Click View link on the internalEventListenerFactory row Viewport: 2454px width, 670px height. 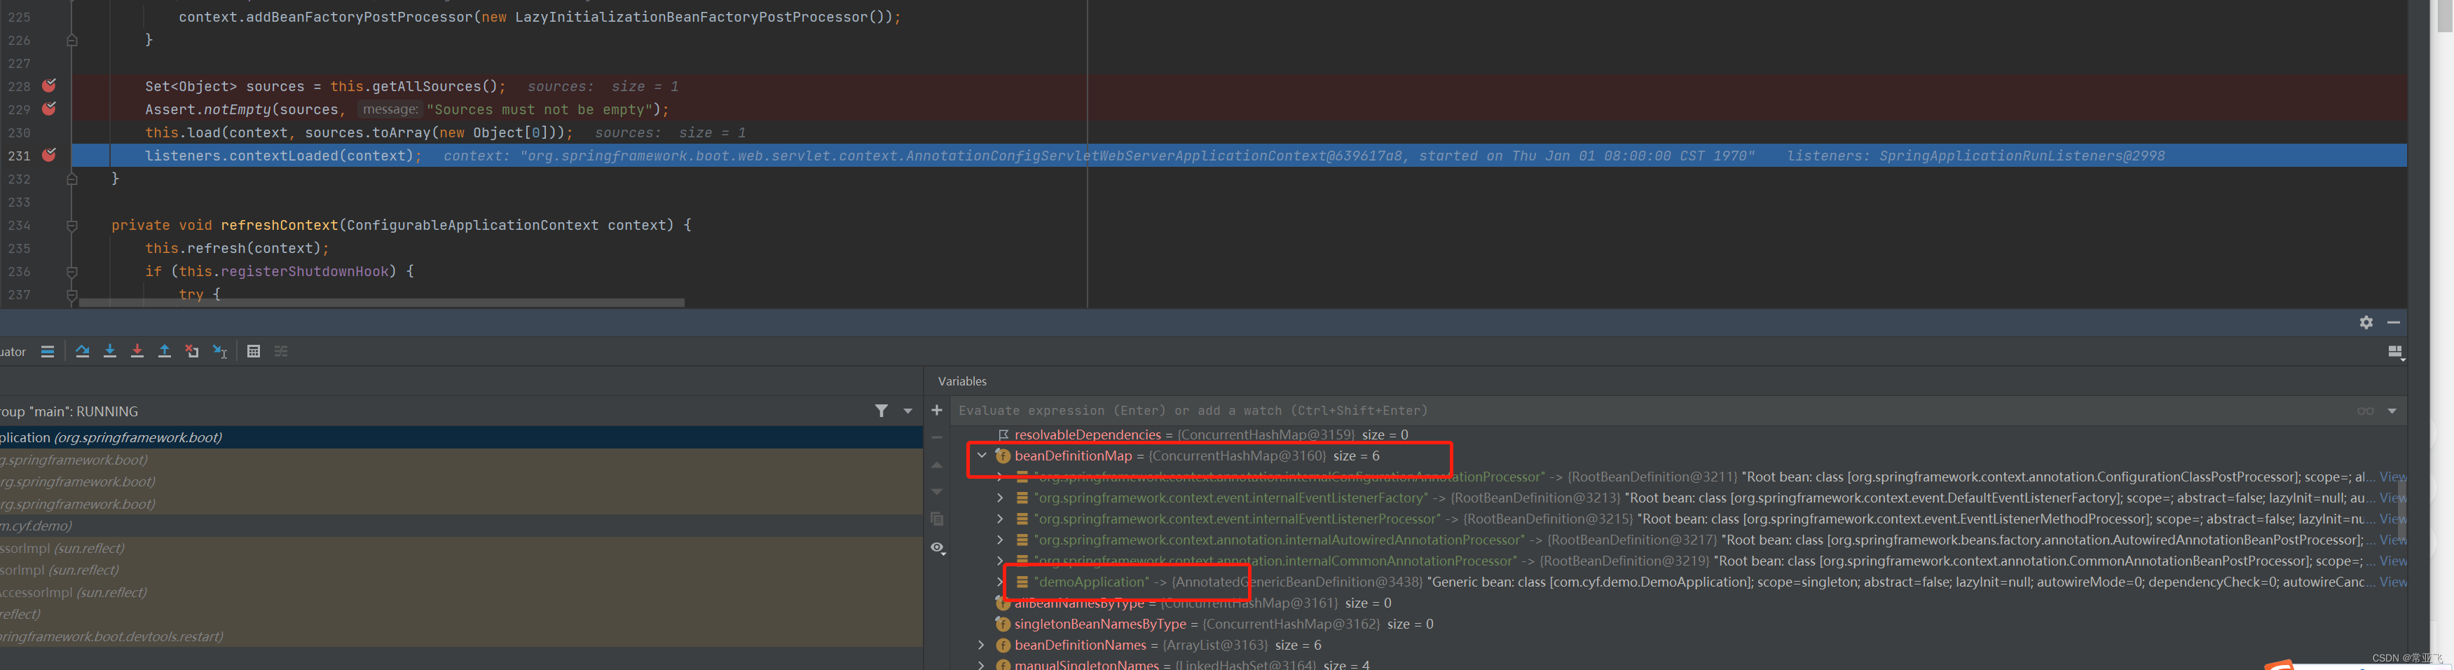click(x=2393, y=498)
